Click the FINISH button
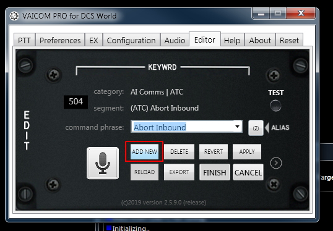Viewport: 333px width, 231px height. point(215,172)
